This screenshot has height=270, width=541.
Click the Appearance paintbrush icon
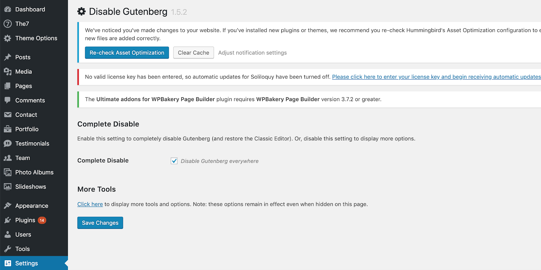click(x=7, y=206)
